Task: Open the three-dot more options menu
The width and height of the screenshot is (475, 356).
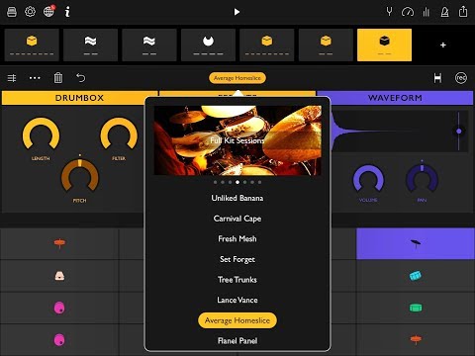Action: click(35, 78)
